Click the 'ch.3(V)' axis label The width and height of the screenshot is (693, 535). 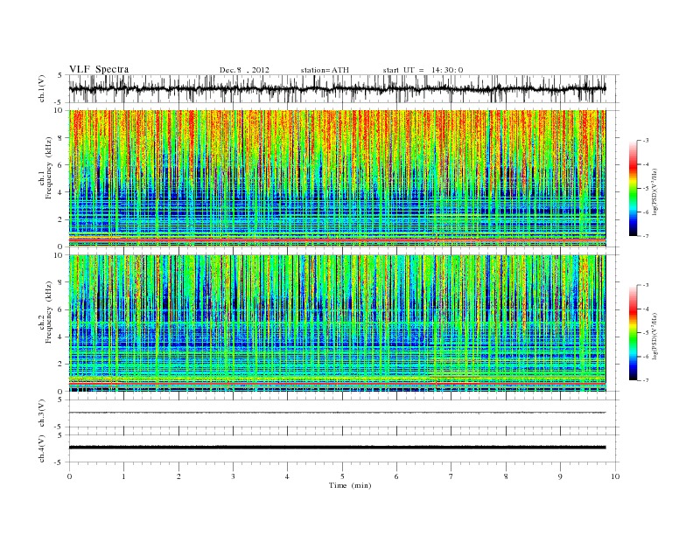pyautogui.click(x=42, y=413)
